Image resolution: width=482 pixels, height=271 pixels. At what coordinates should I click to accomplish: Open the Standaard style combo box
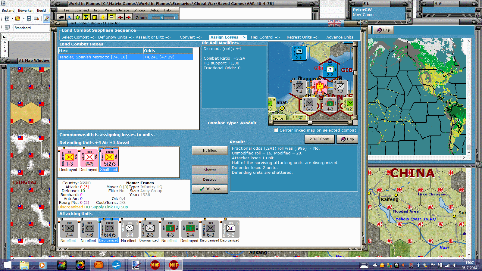click(31, 28)
